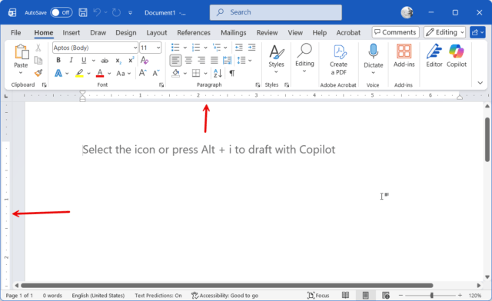492x301 pixels.
Task: Switch to the Insert tab
Action: (x=71, y=32)
